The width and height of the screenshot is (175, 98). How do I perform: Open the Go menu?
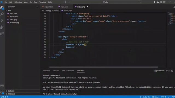click(x=31, y=2)
